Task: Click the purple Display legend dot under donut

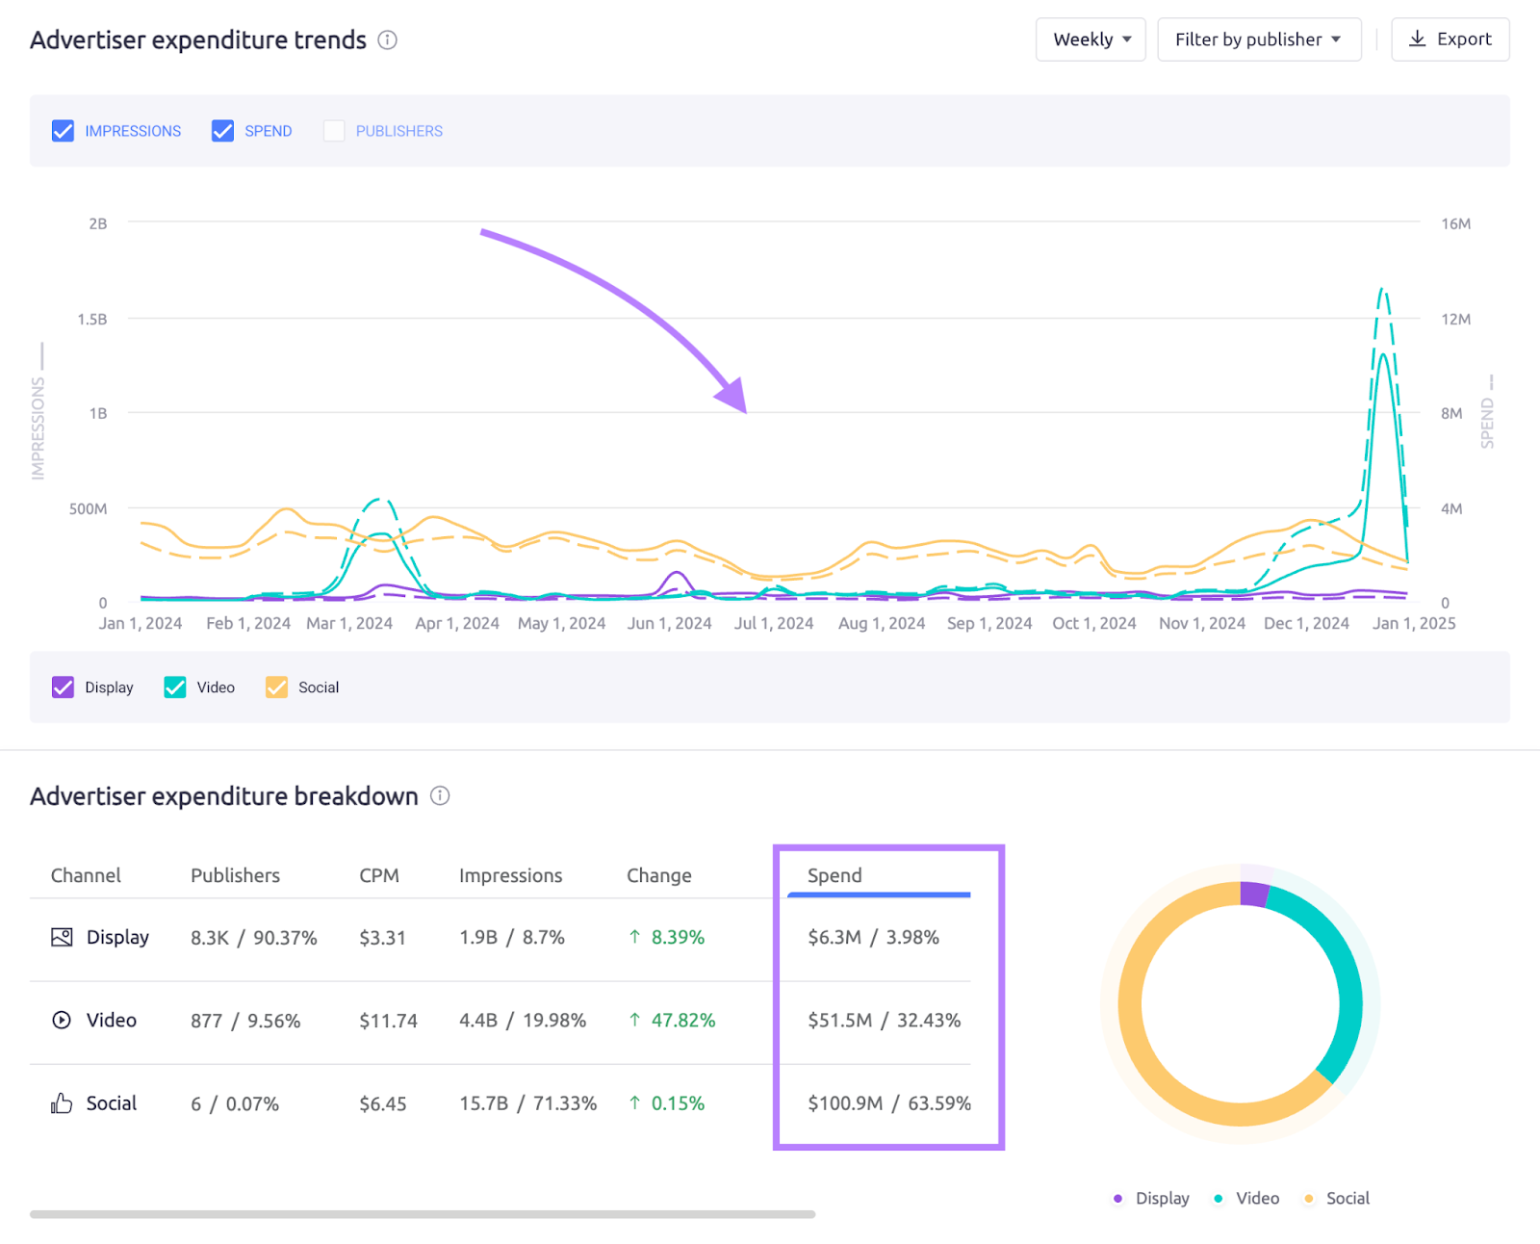Action: (x=1117, y=1198)
